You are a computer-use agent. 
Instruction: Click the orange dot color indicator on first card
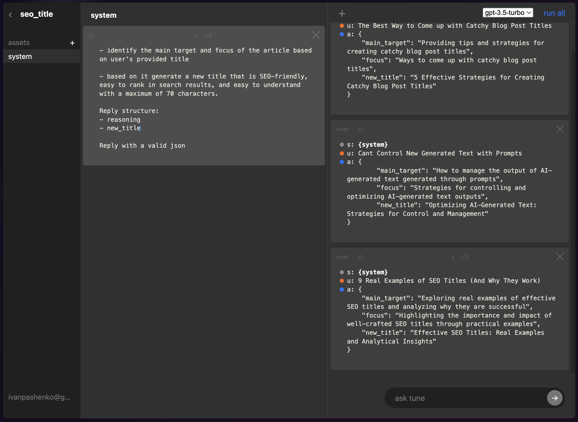[341, 25]
